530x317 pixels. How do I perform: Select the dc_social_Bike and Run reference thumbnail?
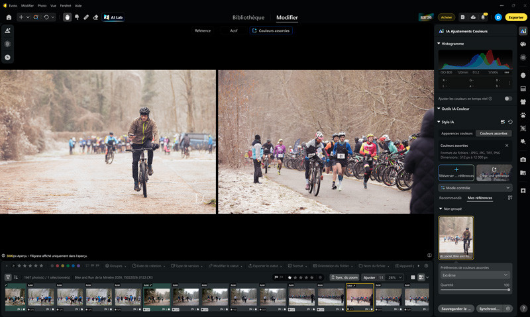(x=456, y=238)
